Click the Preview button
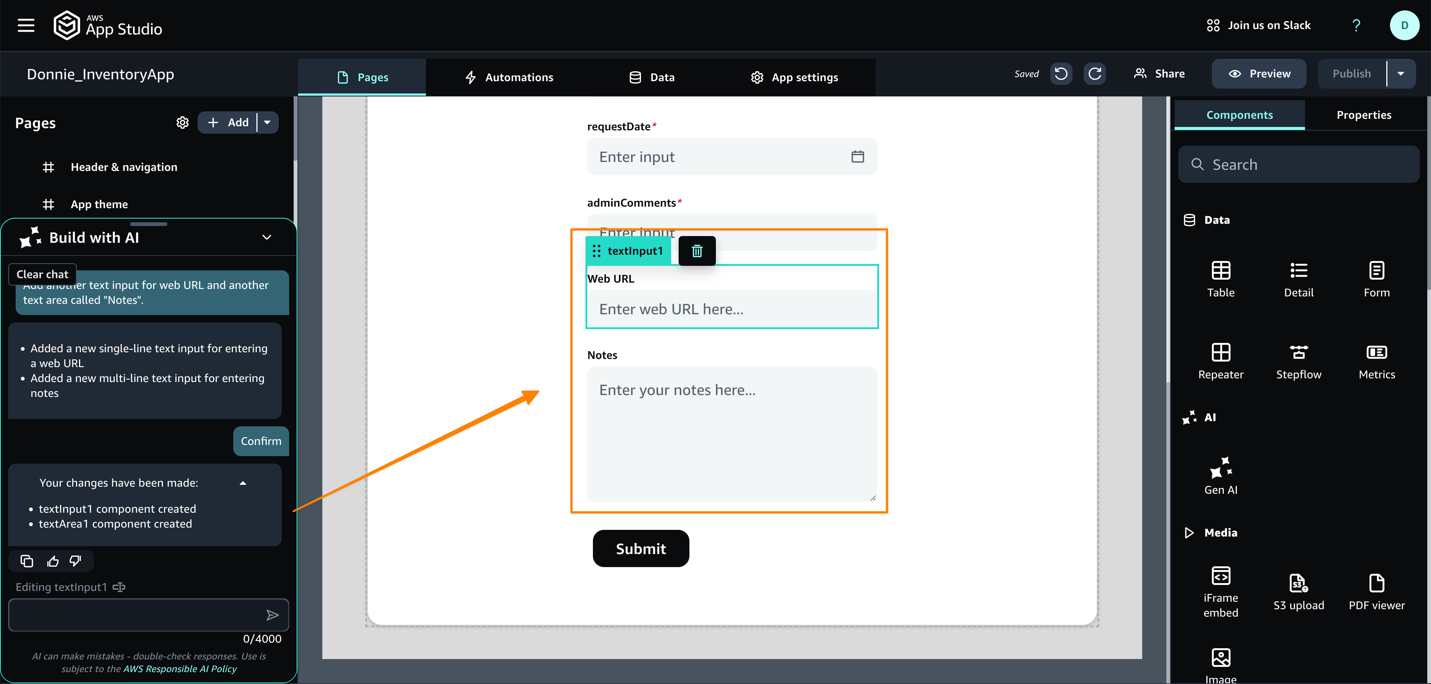 pos(1259,74)
